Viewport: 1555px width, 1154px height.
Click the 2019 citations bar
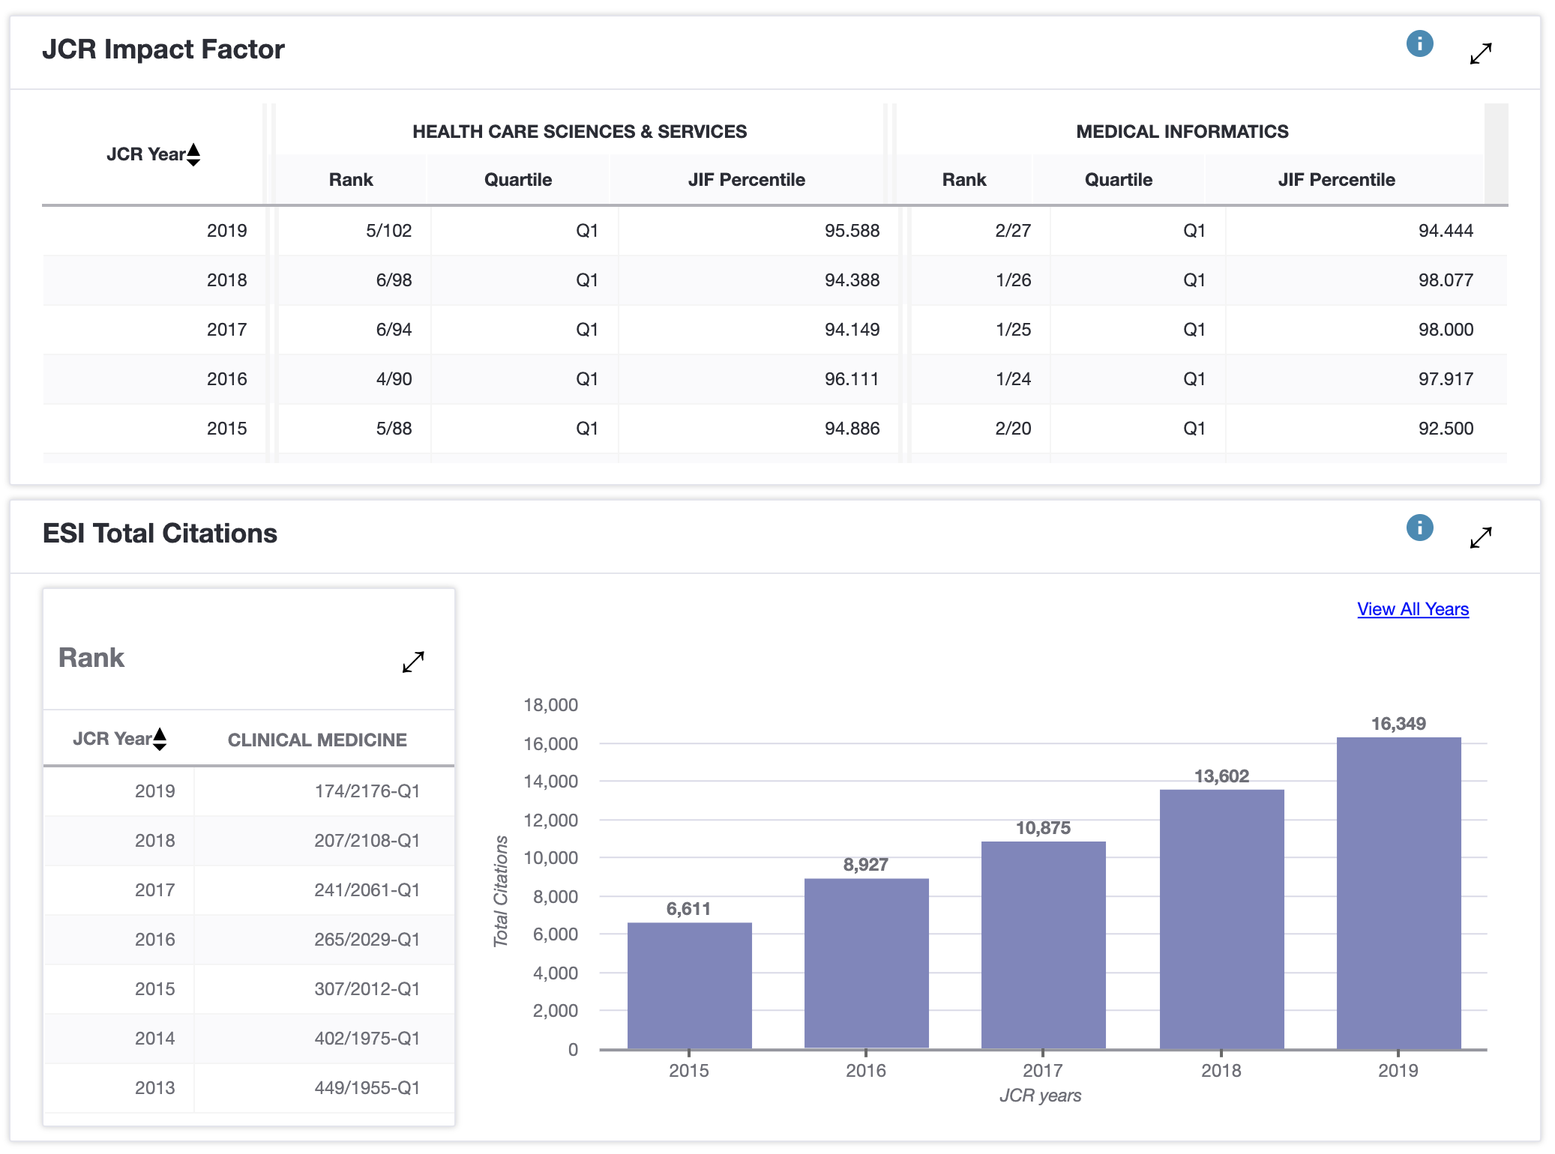1398,892
